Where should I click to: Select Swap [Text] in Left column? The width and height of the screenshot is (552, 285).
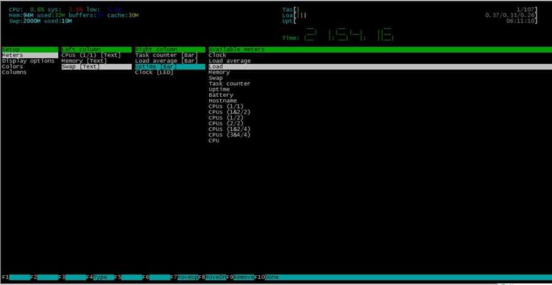96,66
